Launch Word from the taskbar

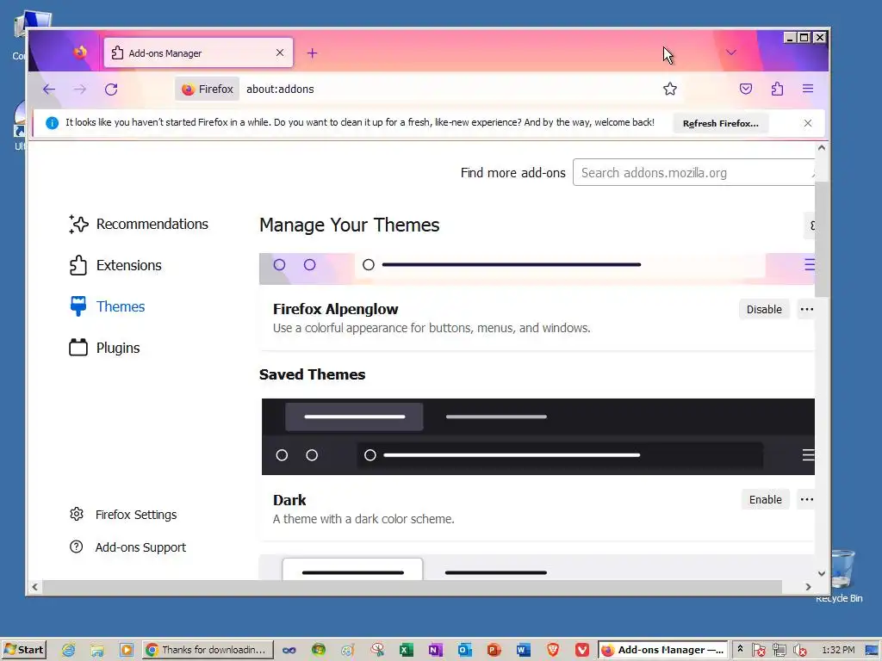(x=523, y=650)
